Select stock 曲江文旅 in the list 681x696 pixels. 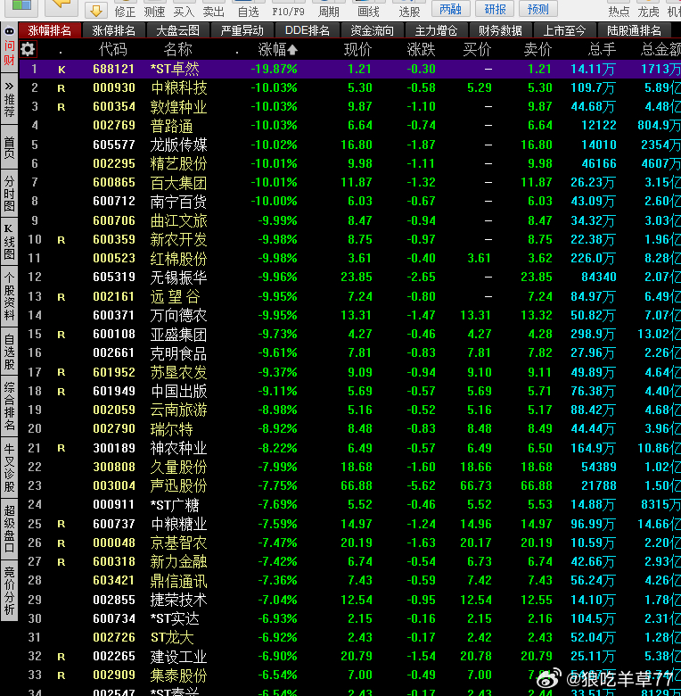(178, 220)
